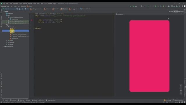186x105 pixels.
Task: Click the Android Studio logo icon
Action: click(1, 3)
